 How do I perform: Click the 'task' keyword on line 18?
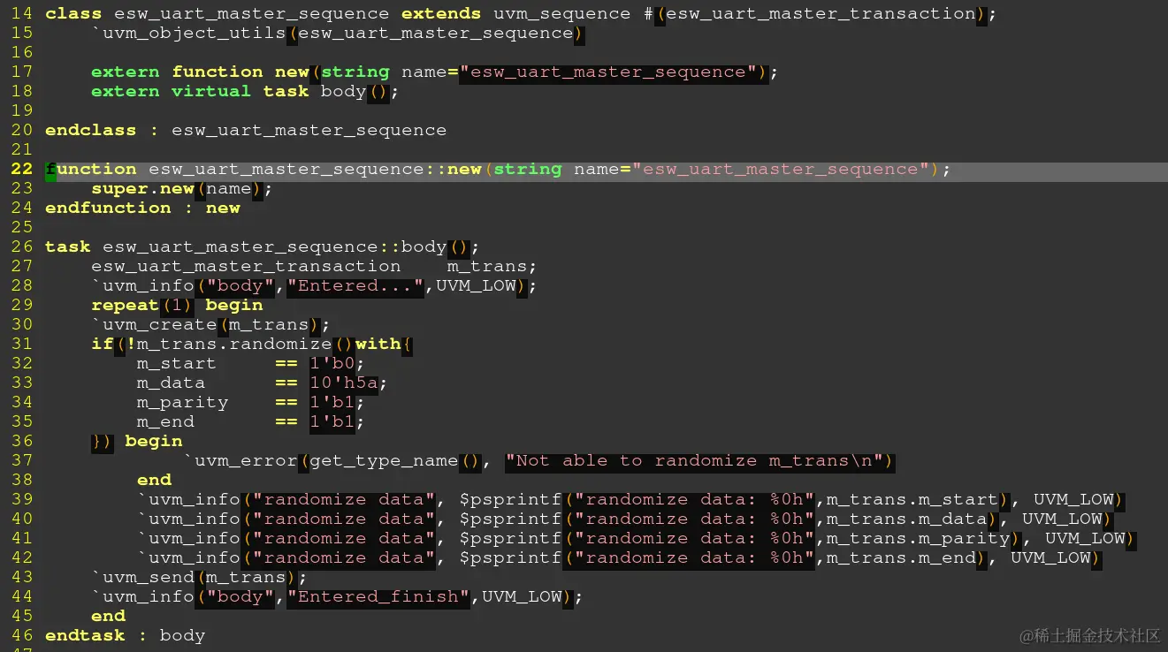(286, 92)
